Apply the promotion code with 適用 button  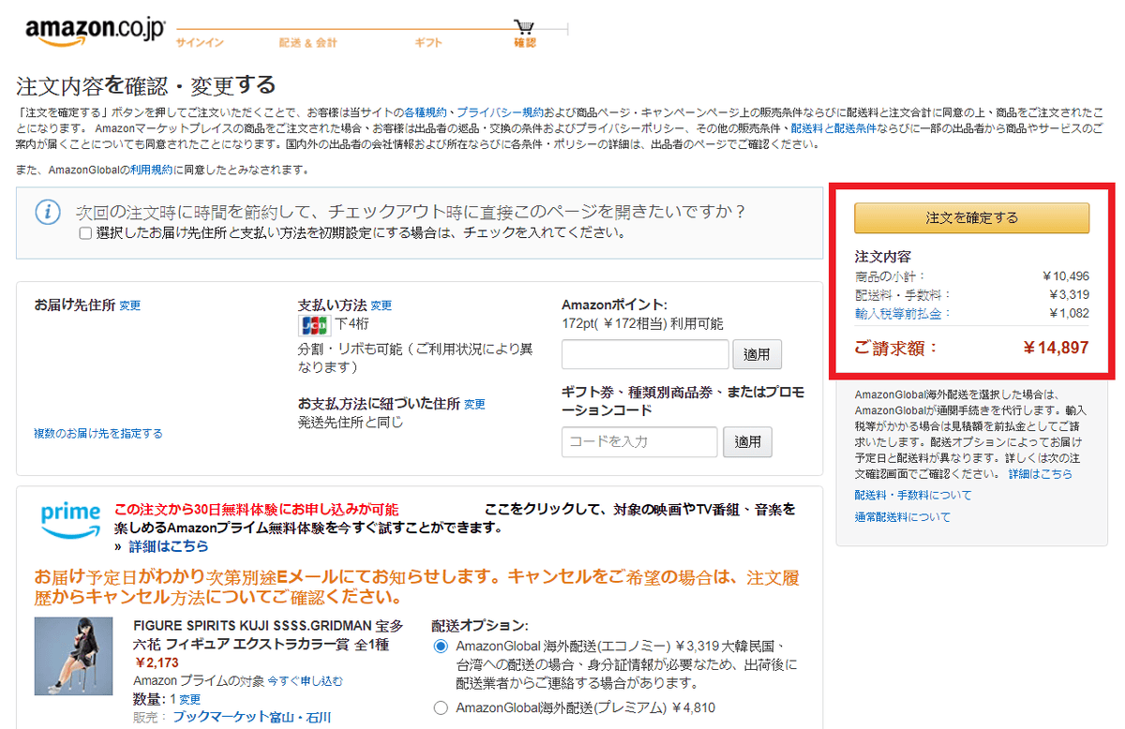747,441
